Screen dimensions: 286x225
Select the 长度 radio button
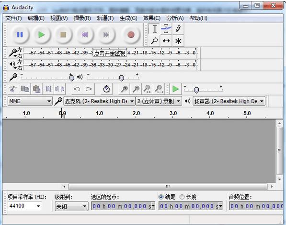(x=182, y=197)
